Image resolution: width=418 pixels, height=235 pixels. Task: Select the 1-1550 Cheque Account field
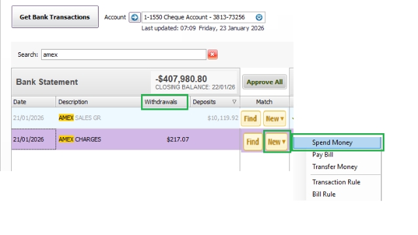[x=203, y=18]
